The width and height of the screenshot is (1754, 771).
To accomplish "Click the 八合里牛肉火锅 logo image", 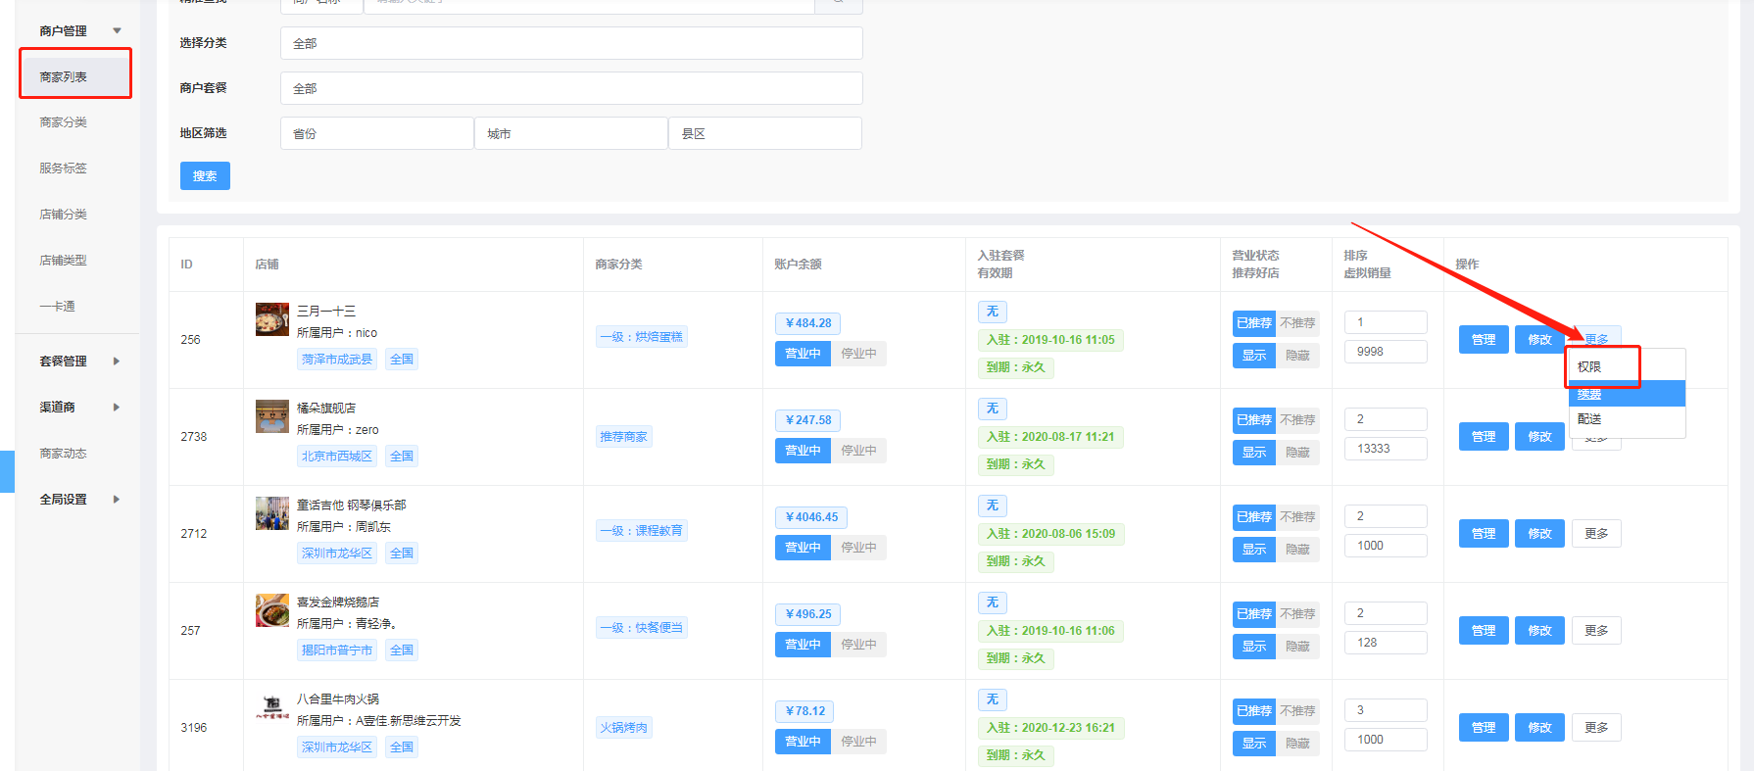I will [x=271, y=707].
